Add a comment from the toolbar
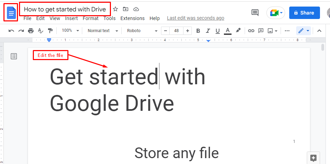The image size is (330, 164). tap(261, 31)
